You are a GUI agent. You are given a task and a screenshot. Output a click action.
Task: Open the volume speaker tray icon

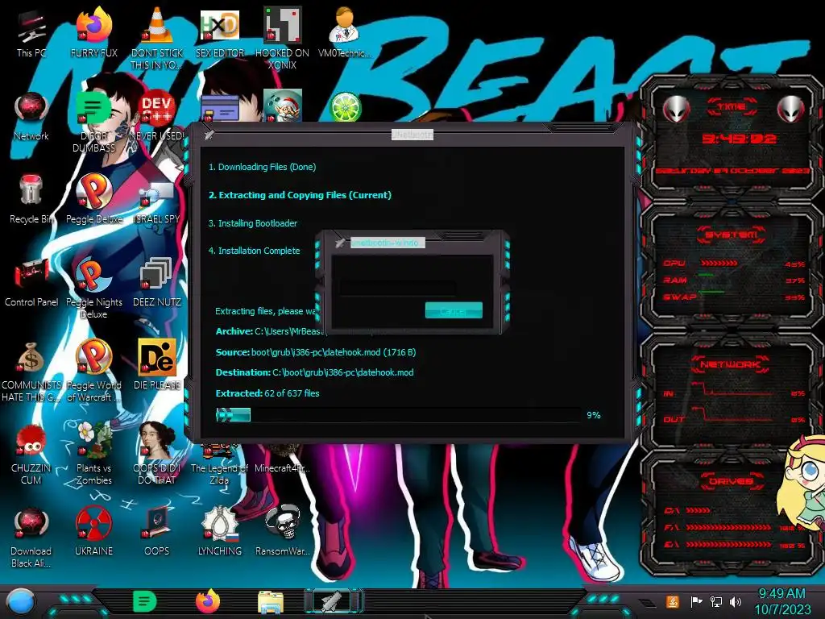(x=736, y=601)
